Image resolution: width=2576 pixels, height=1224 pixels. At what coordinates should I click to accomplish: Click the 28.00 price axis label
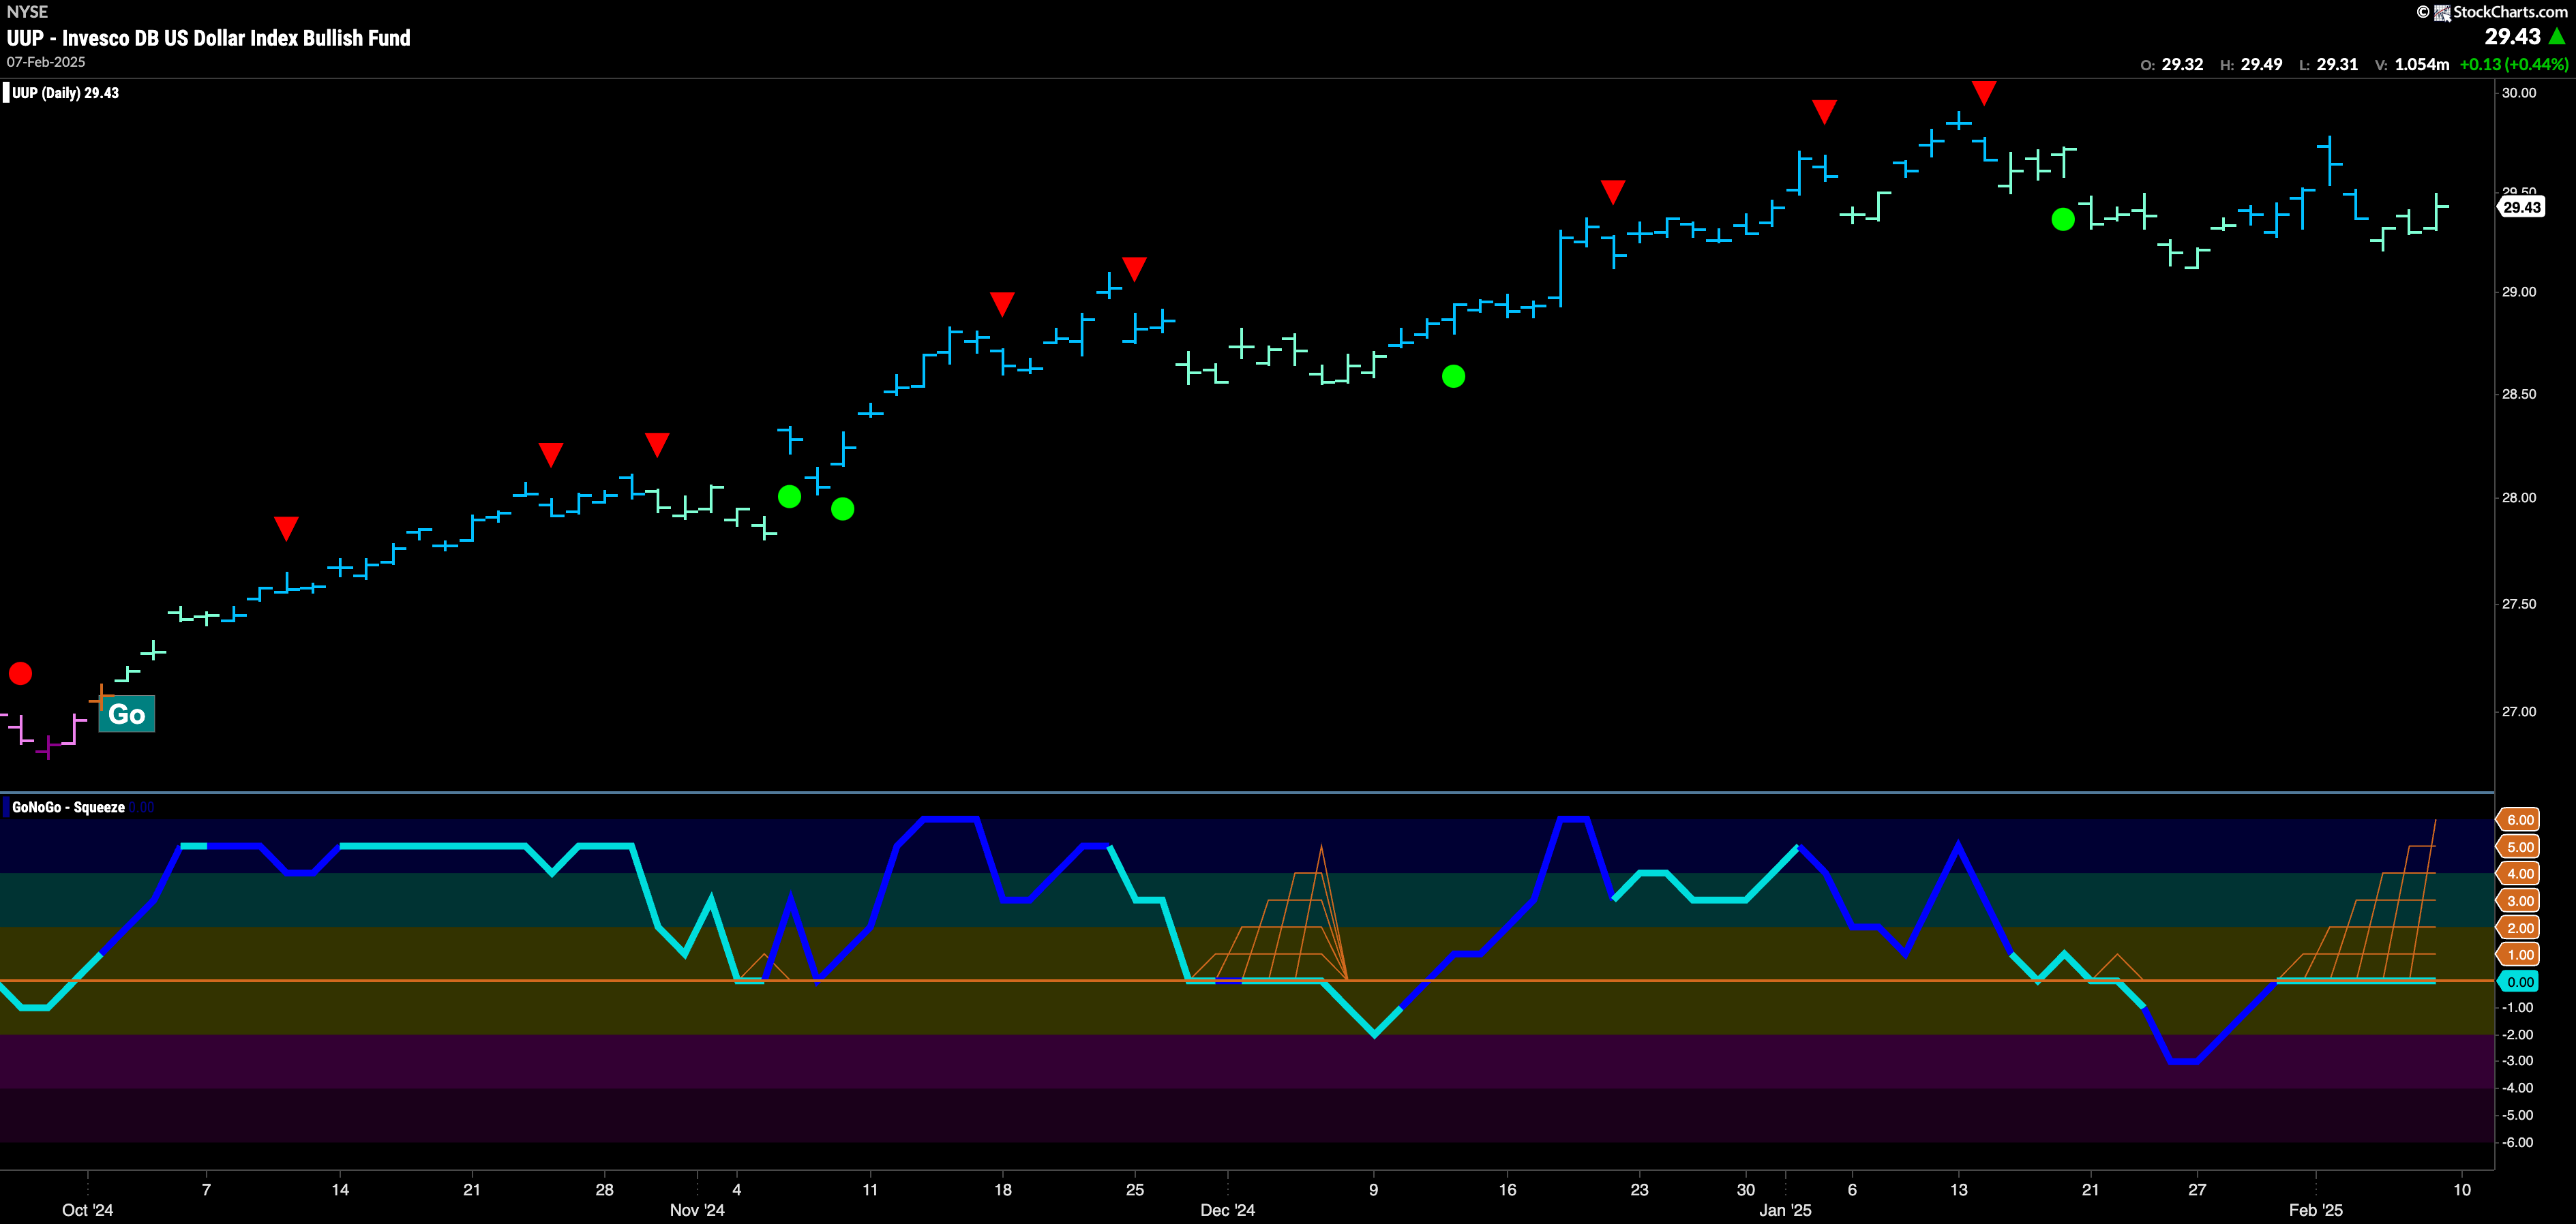pos(2519,498)
